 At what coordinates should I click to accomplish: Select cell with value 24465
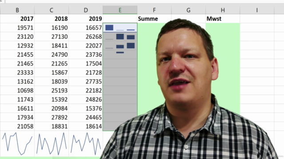86,117
